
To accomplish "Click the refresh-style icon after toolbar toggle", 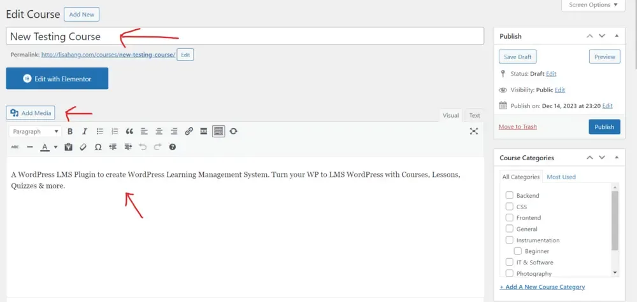I will (233, 132).
